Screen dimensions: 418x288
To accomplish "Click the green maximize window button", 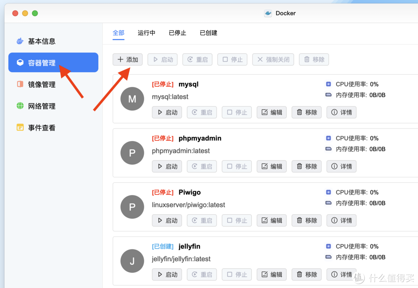I will pyautogui.click(x=35, y=13).
